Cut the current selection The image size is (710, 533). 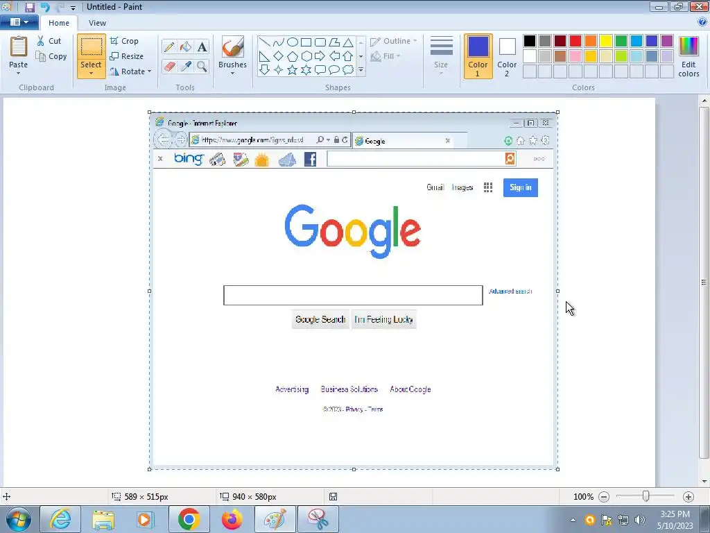pos(49,41)
